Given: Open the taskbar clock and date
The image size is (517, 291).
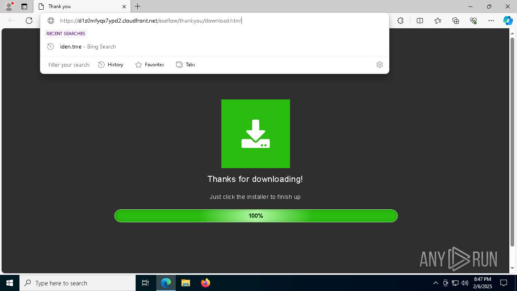Looking at the screenshot, I should point(482,283).
